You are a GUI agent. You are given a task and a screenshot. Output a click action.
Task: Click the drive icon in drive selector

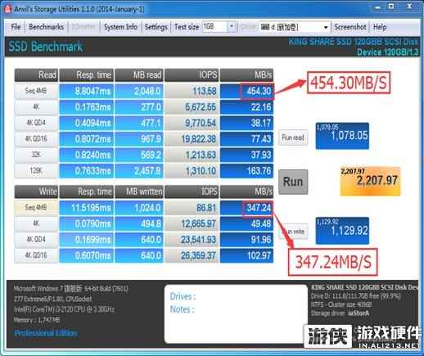[265, 27]
